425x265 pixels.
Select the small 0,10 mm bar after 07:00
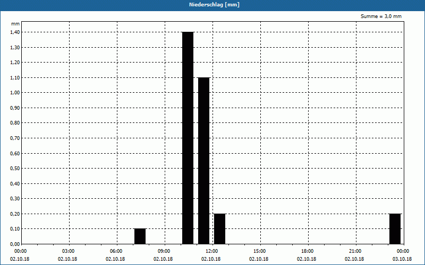pyautogui.click(x=140, y=236)
